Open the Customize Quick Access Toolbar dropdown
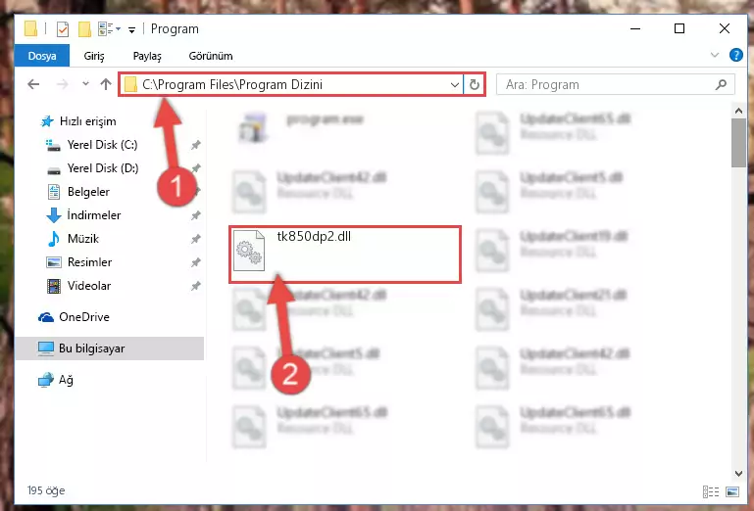 coord(131,29)
